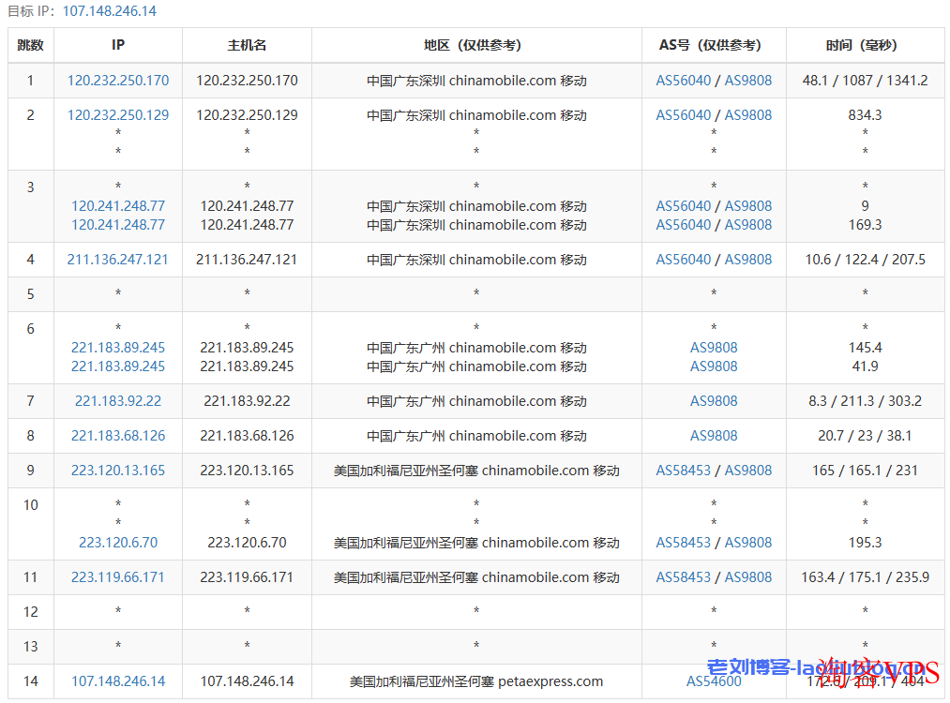Click AS58453 link in hop 10 row
The image size is (950, 703).
click(684, 543)
